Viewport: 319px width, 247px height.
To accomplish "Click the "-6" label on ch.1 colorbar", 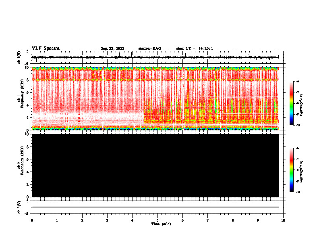I will coord(297,81).
